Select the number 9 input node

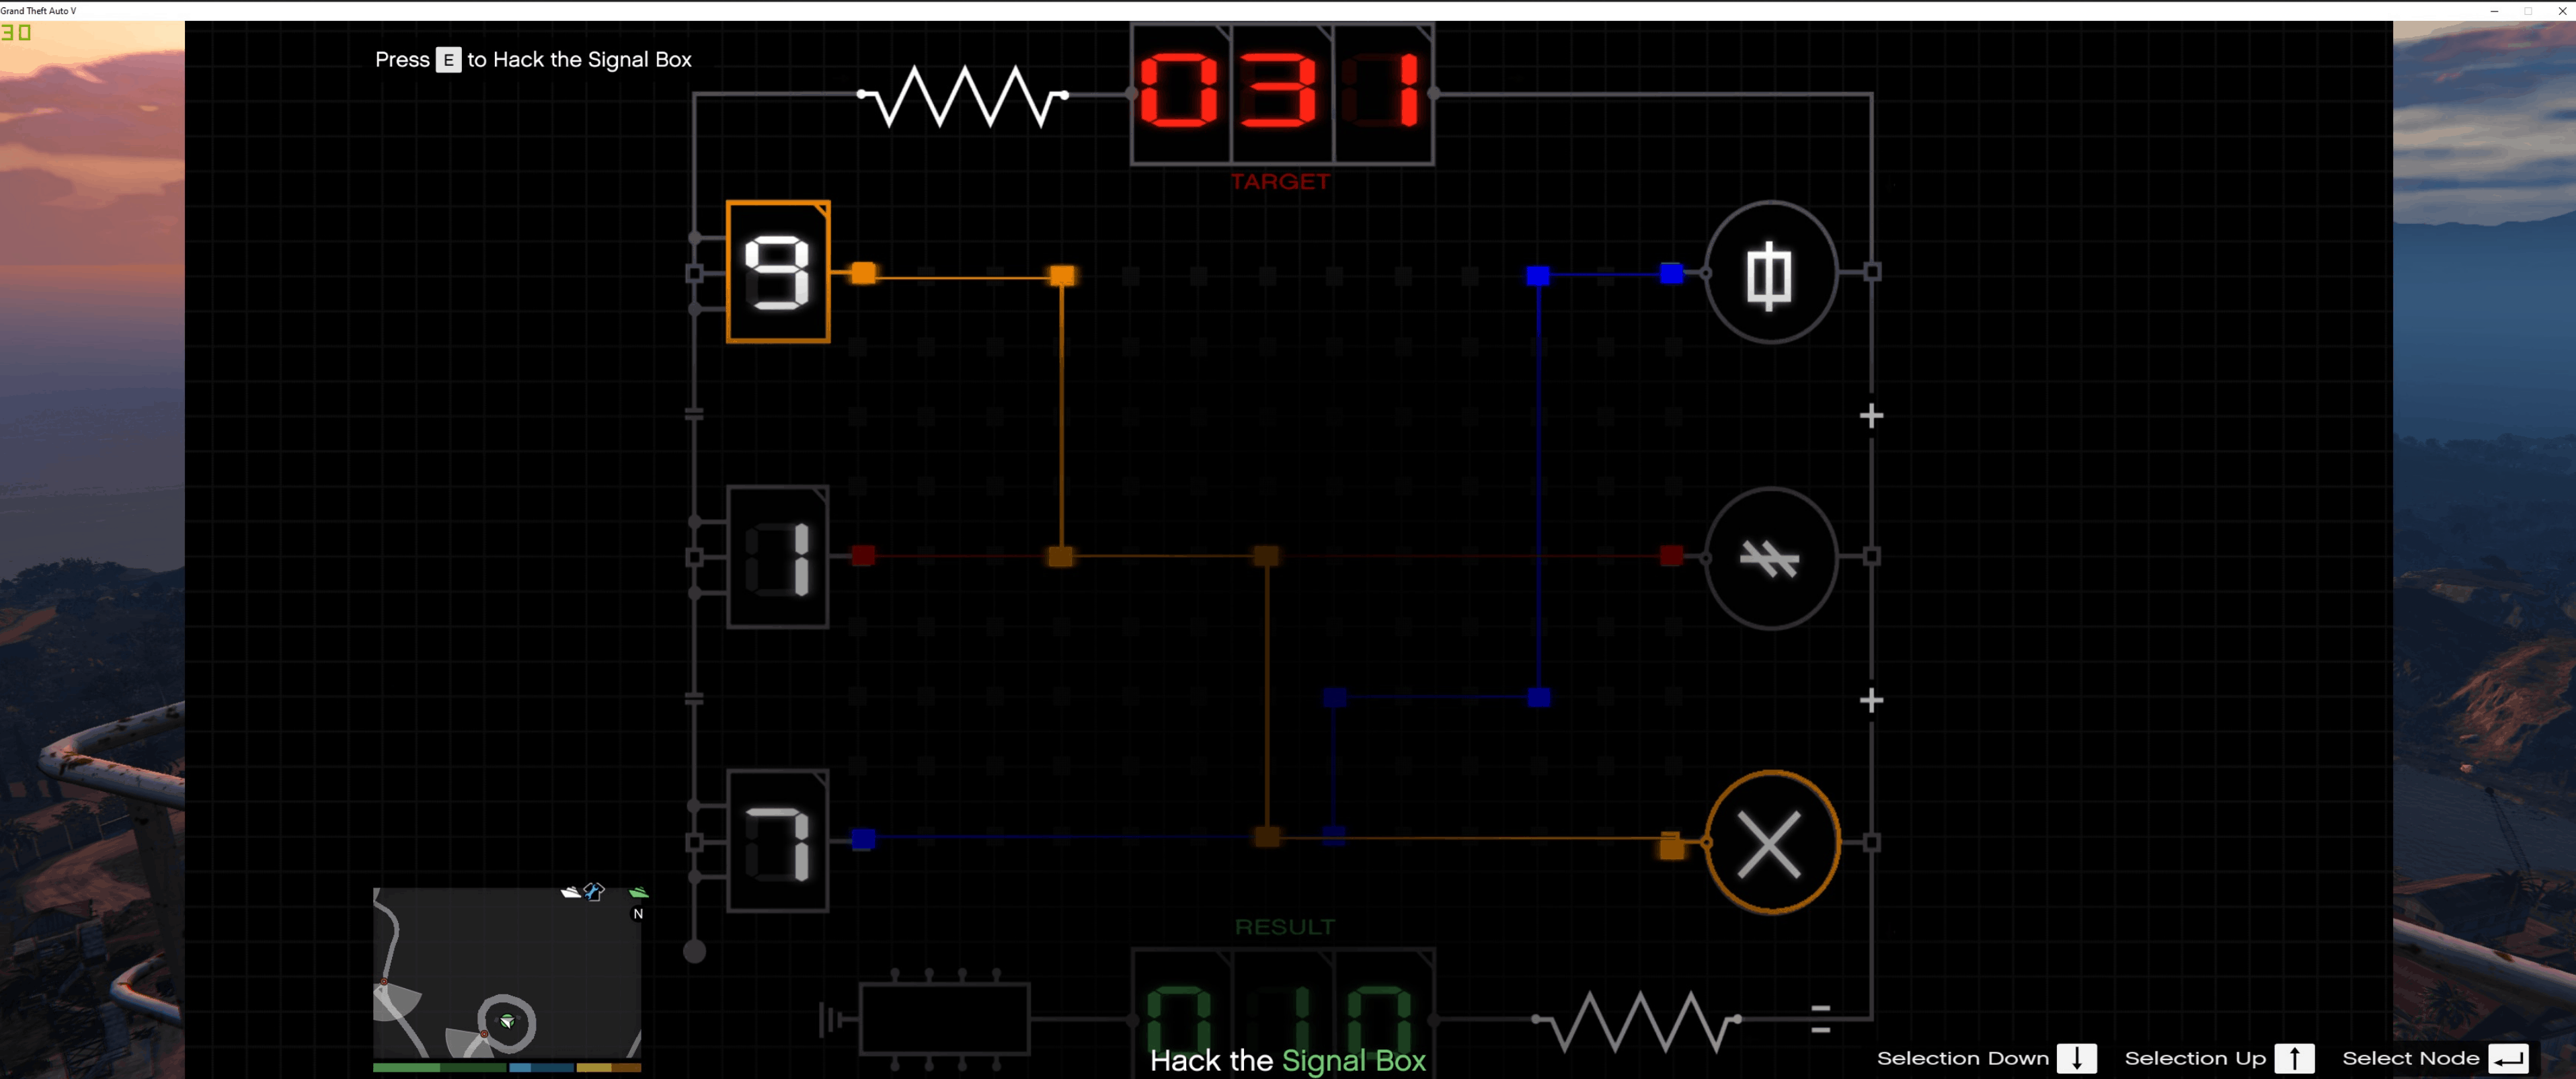778,272
